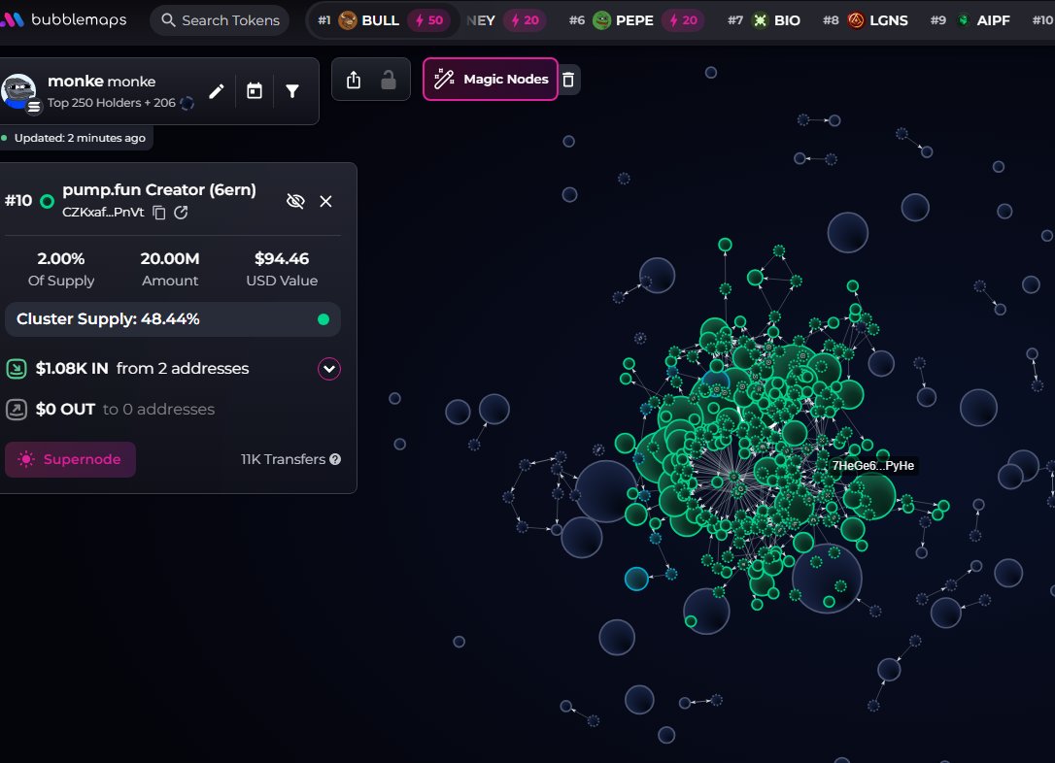
Task: Open the Supernode button
Action: [x=71, y=459]
